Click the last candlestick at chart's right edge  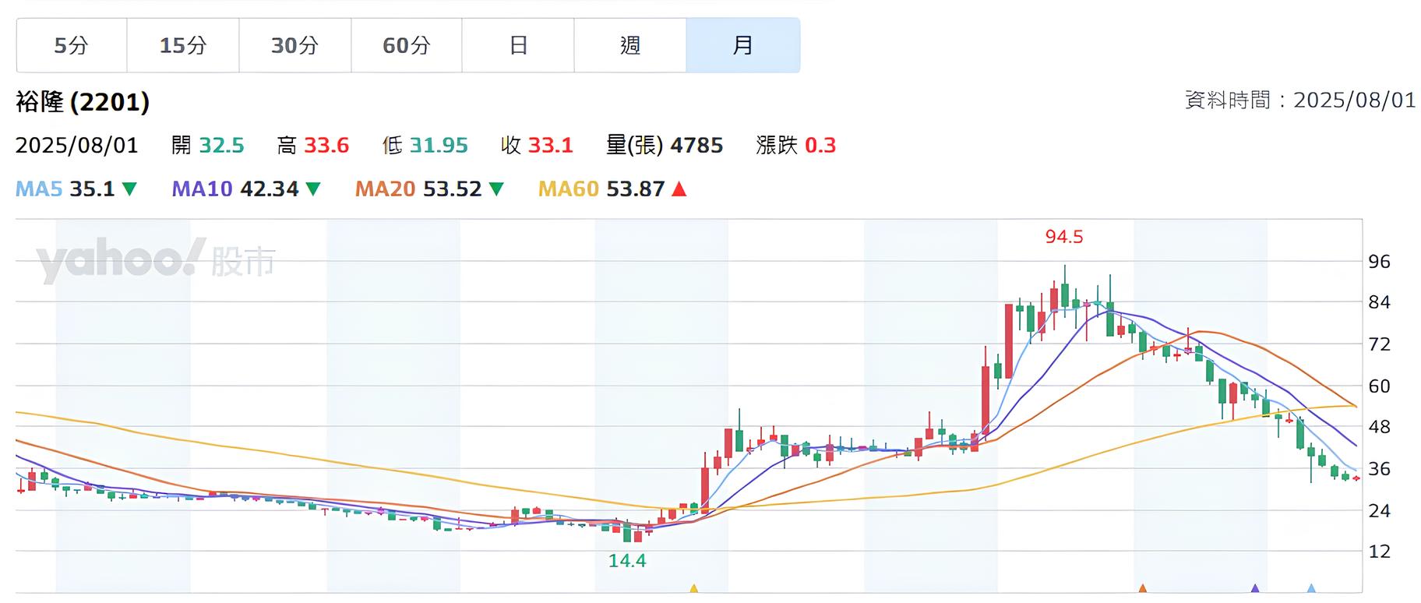[x=1356, y=478]
